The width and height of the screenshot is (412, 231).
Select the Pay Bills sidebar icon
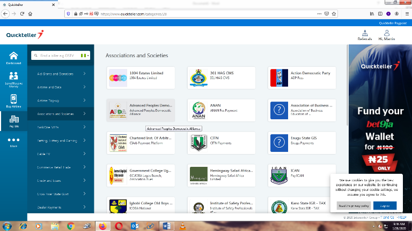click(13, 122)
